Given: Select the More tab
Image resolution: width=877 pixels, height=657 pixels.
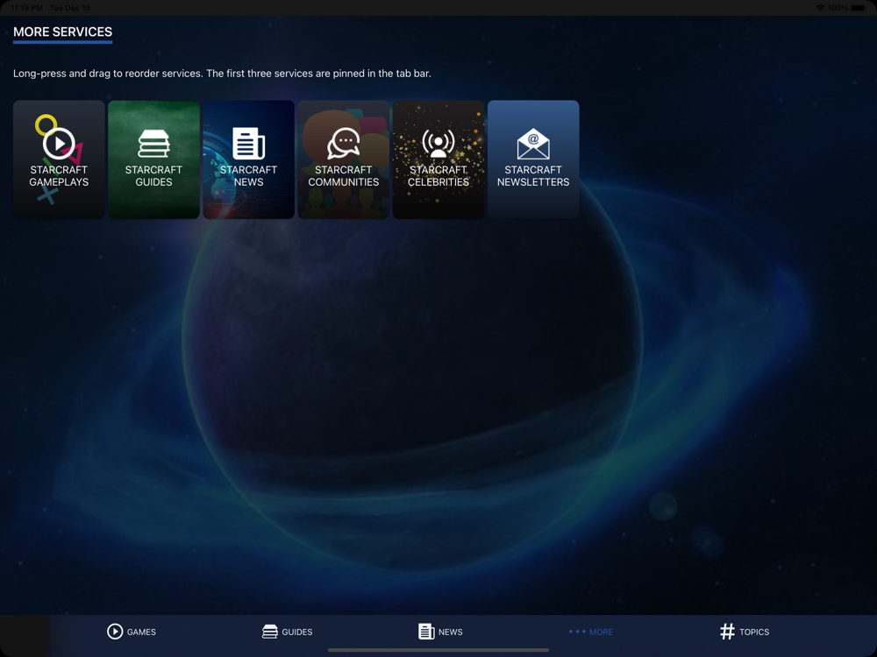Looking at the screenshot, I should [590, 632].
